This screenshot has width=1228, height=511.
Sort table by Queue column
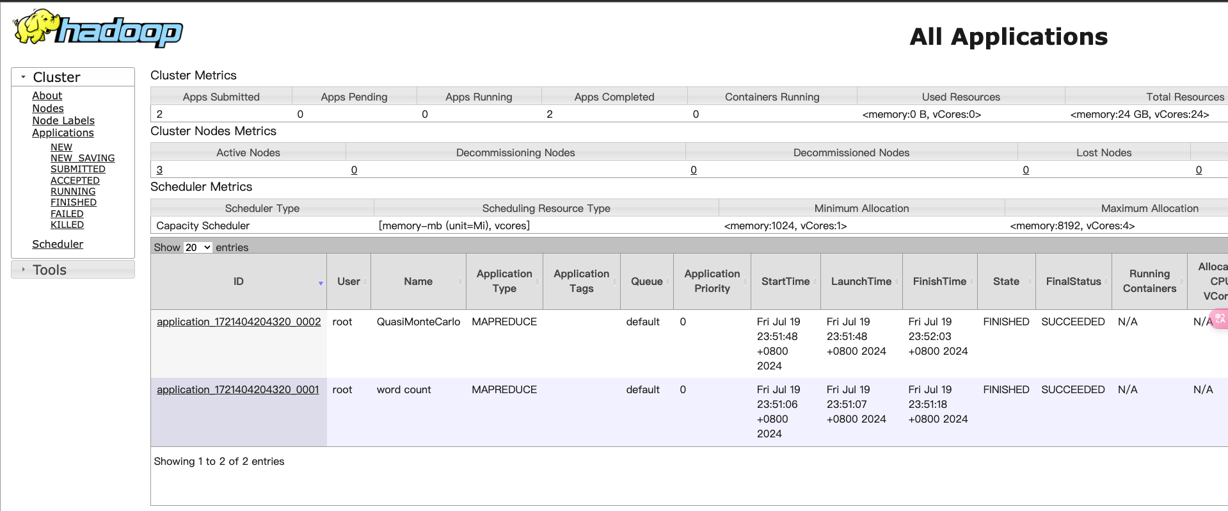[x=647, y=281]
